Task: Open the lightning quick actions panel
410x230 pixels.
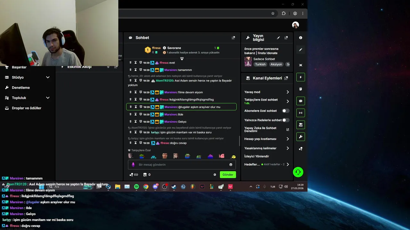Action: click(x=300, y=77)
